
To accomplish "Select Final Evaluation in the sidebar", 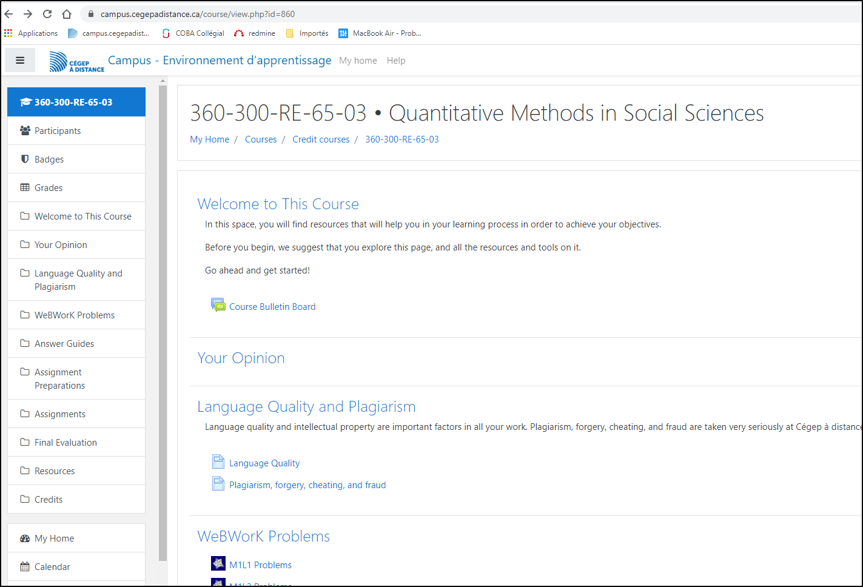I will click(65, 443).
